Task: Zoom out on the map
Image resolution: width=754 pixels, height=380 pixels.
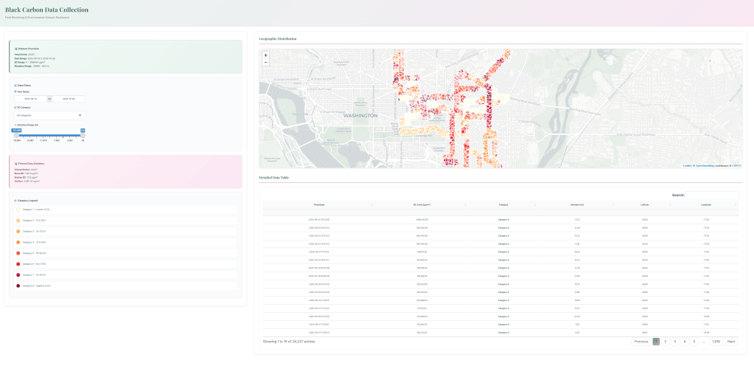Action: click(x=265, y=63)
